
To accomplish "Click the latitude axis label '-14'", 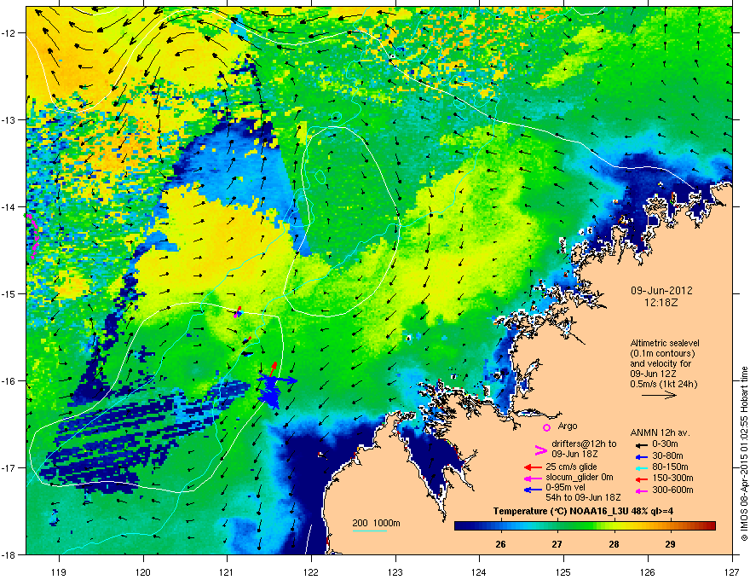I will click(9, 206).
